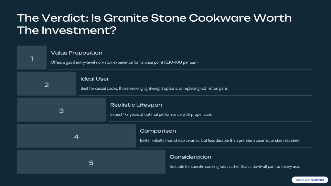
Task: Select the numbered block 1
Action: 32,57
